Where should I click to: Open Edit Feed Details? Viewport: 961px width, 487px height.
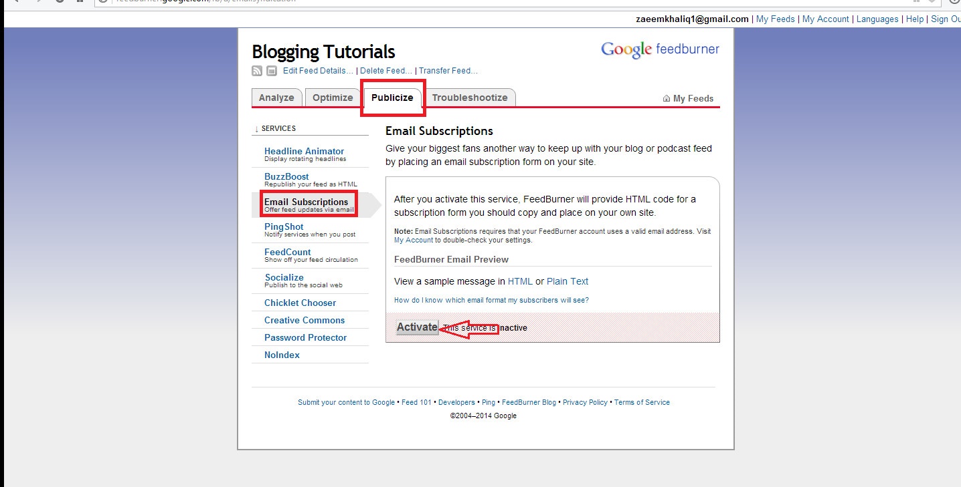tap(317, 70)
